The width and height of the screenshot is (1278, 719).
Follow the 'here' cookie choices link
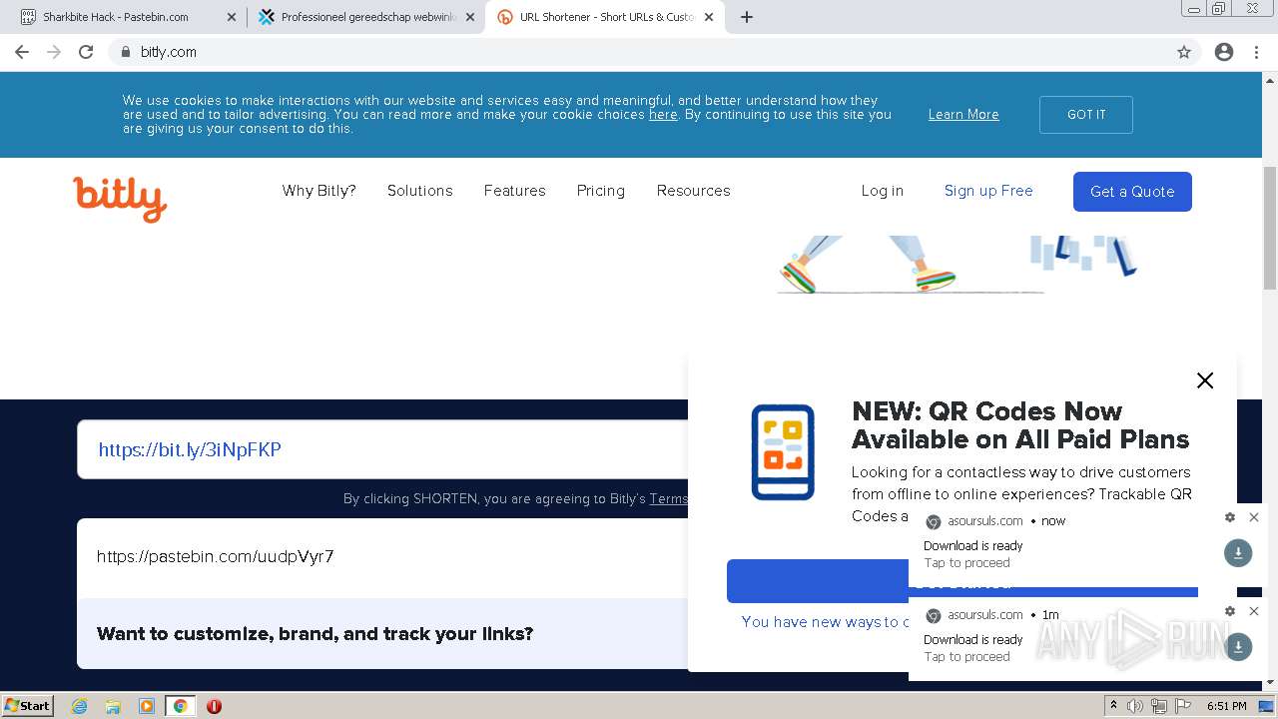pyautogui.click(x=663, y=115)
